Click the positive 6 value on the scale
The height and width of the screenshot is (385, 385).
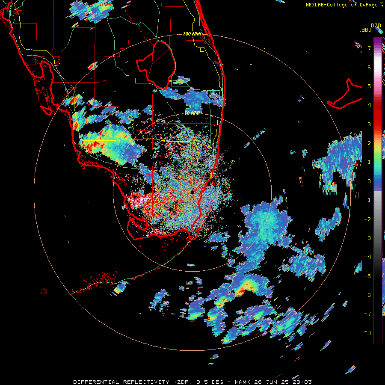(369, 67)
